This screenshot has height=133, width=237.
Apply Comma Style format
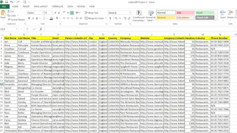pyautogui.click(x=120, y=18)
